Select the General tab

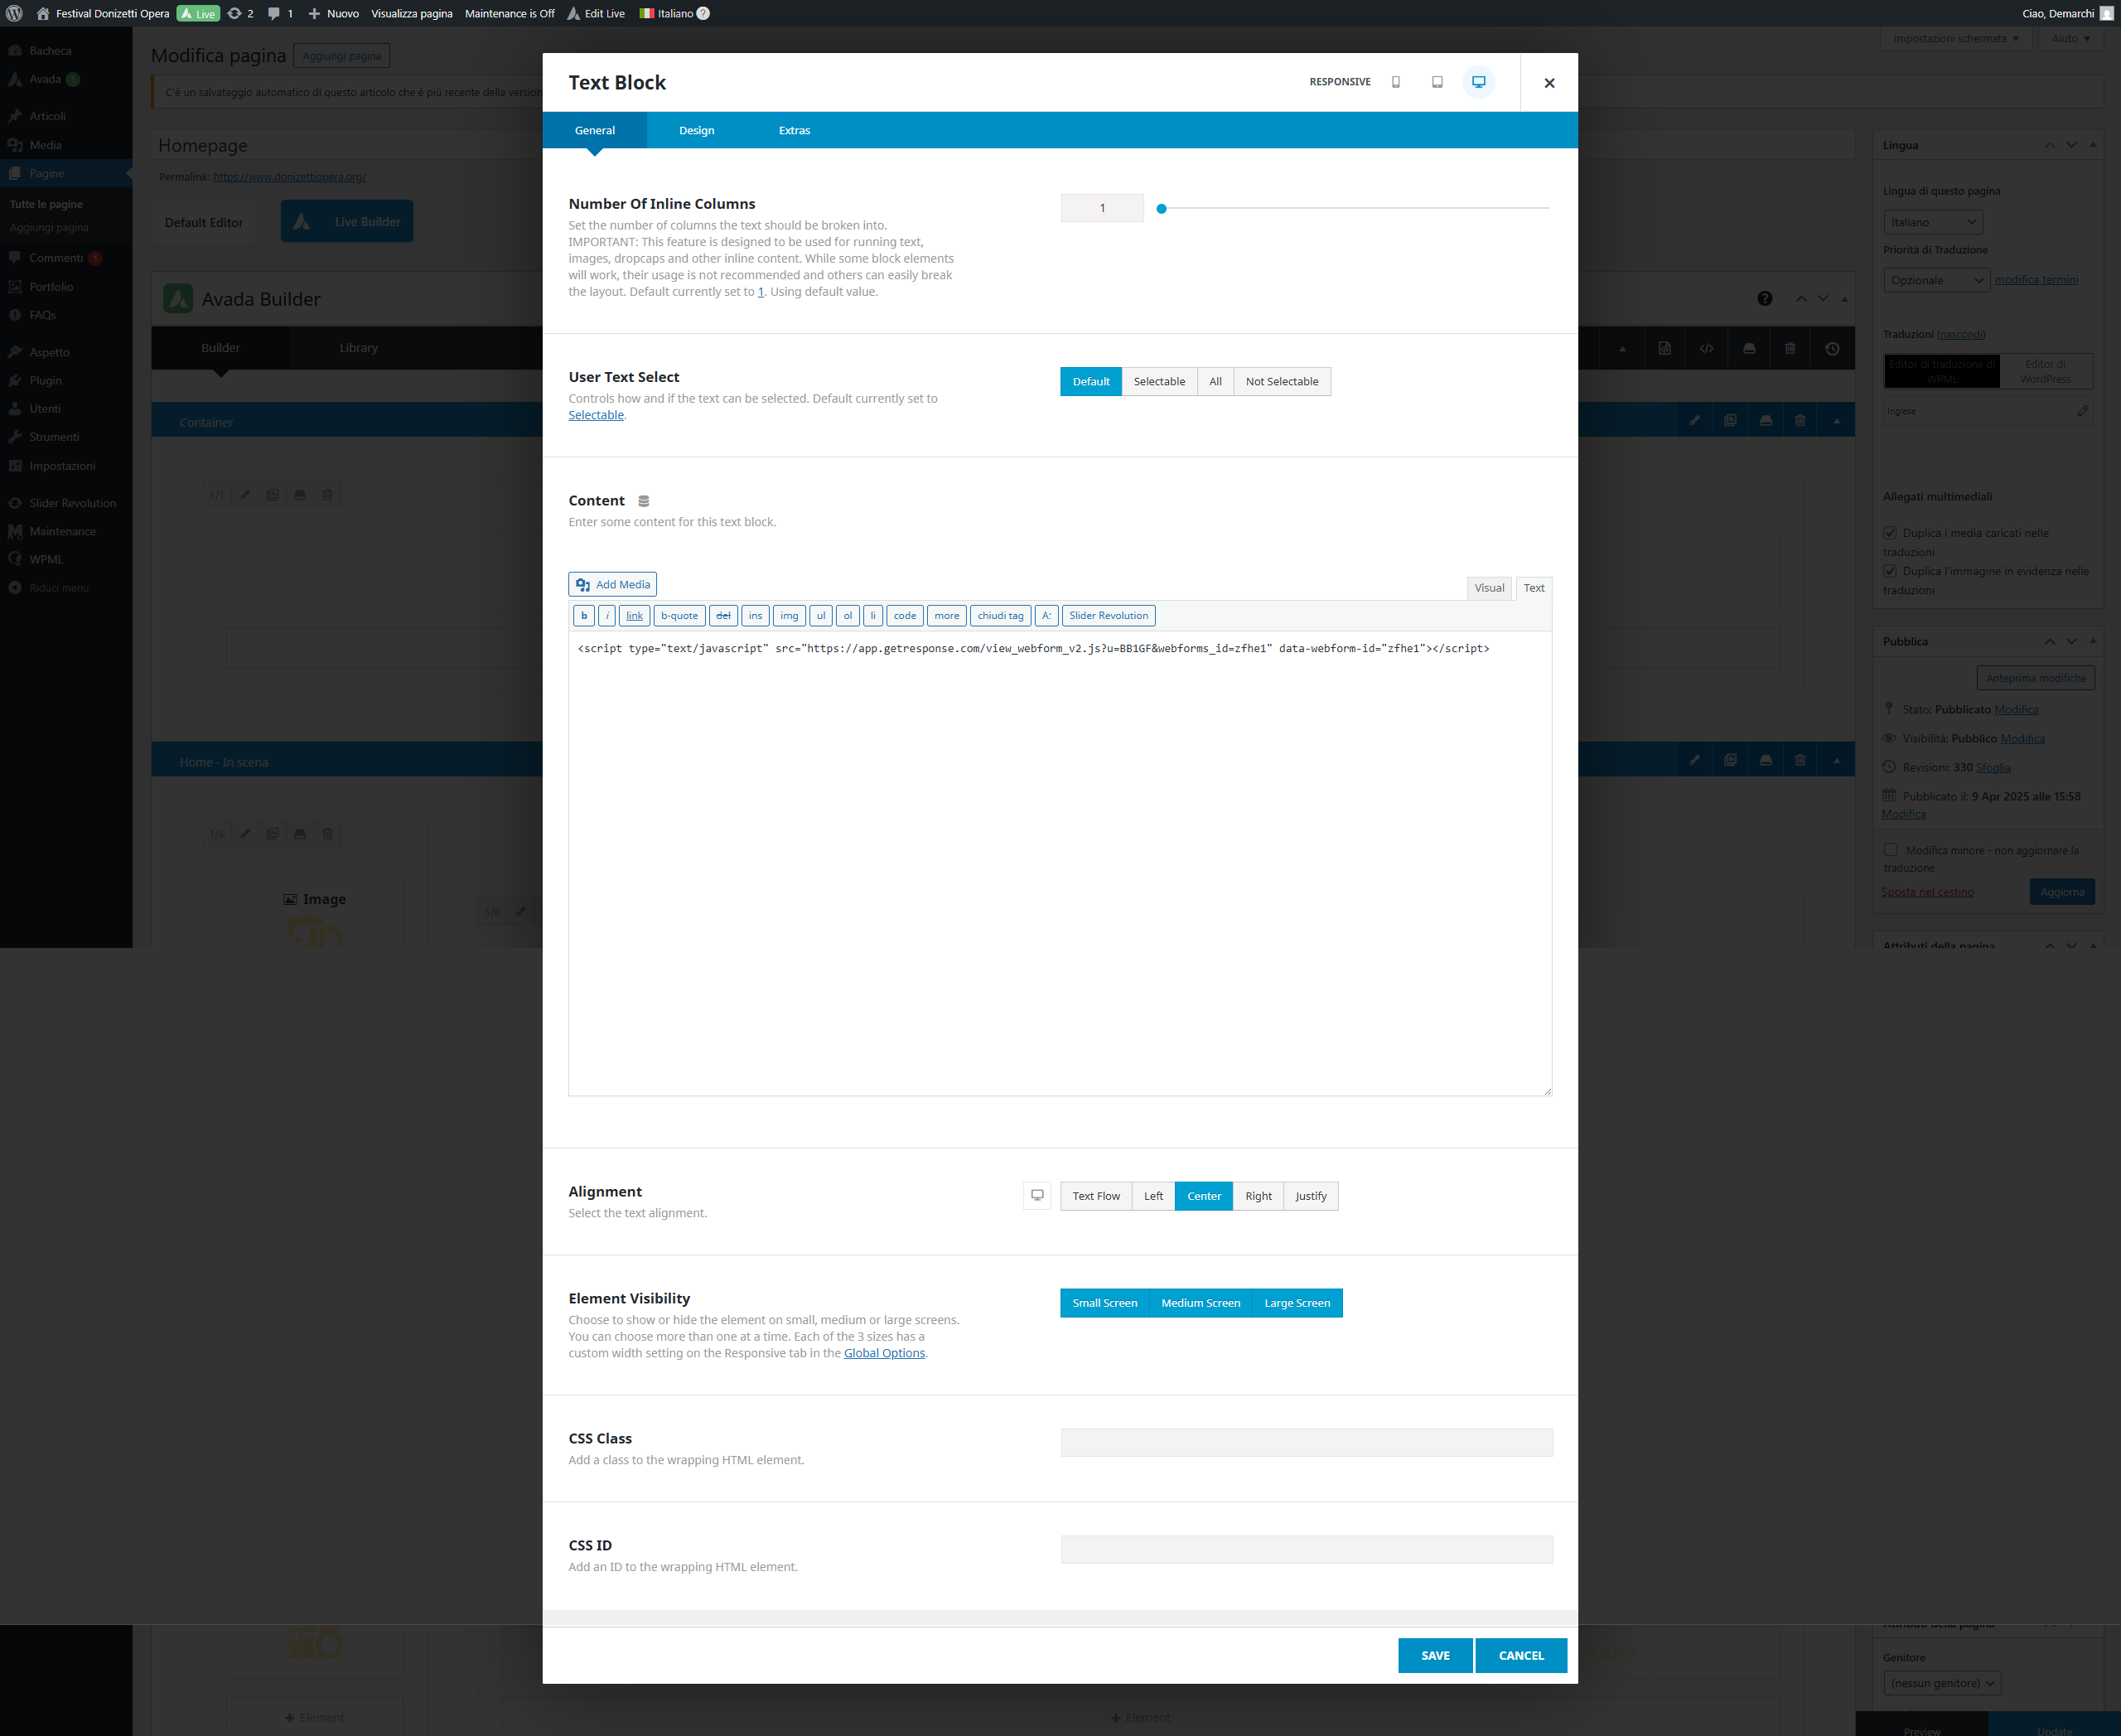595,130
